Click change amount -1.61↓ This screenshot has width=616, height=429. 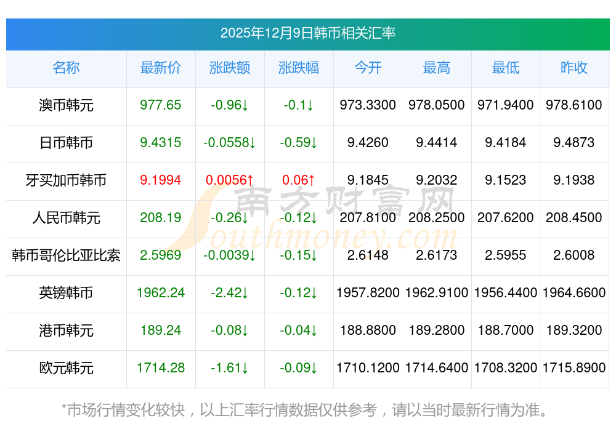click(x=230, y=368)
